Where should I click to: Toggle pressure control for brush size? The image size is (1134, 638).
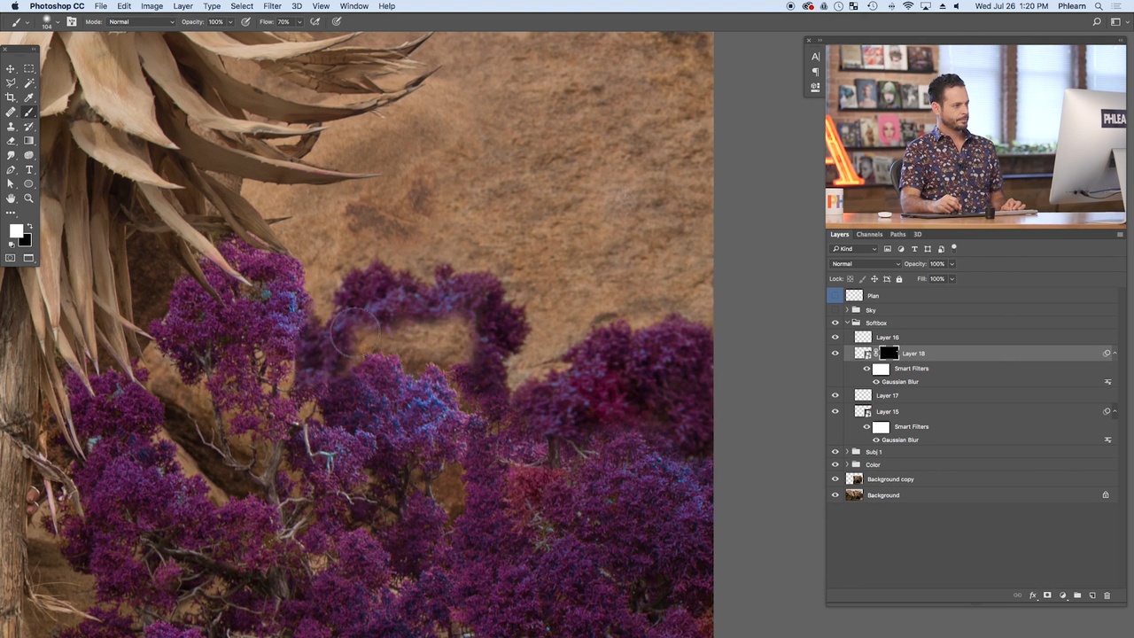click(x=337, y=21)
